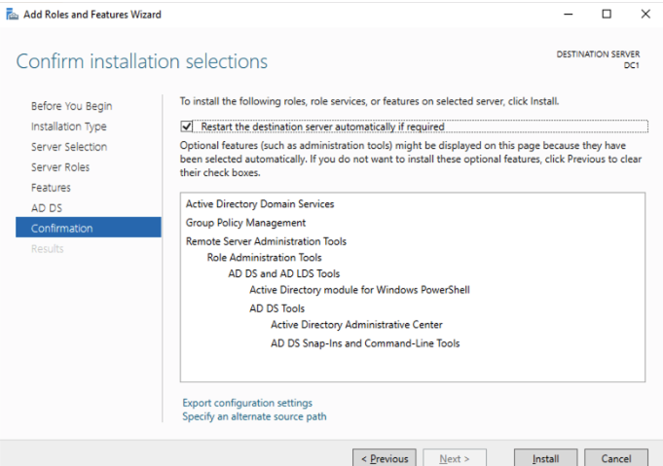Screen dimensions: 663x466
Task: Go to the Before You Begin step
Action: (71, 106)
